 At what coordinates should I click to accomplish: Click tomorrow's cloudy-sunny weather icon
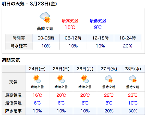(x=45, y=18)
